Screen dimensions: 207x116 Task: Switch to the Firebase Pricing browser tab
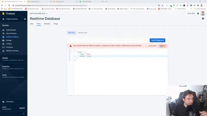pos(39,2)
